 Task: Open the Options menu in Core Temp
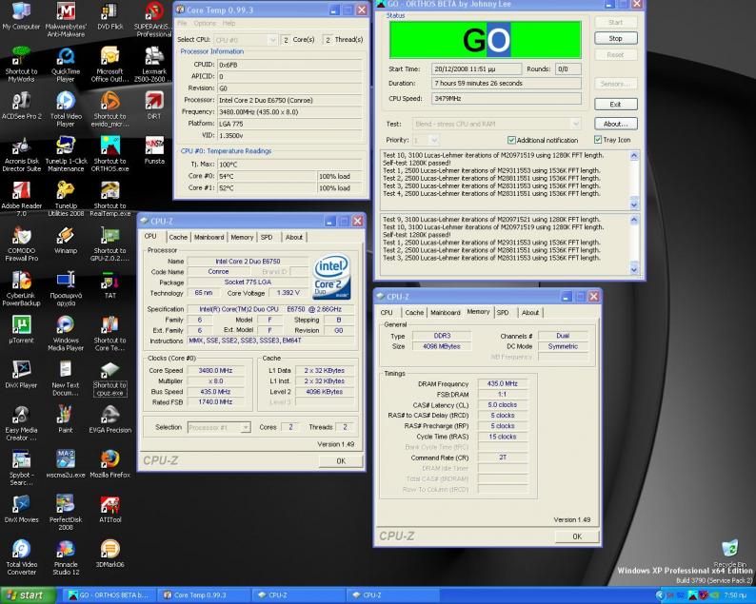pos(205,23)
